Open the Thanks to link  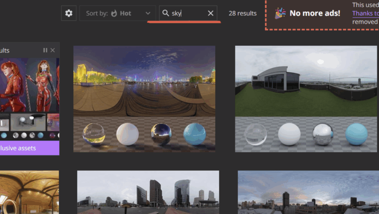[365, 13]
